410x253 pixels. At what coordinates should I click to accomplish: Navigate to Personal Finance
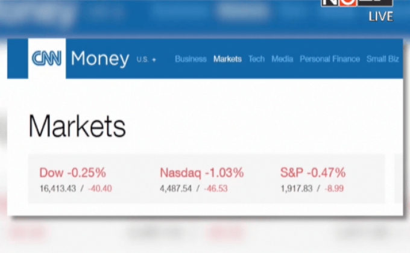[x=329, y=59]
